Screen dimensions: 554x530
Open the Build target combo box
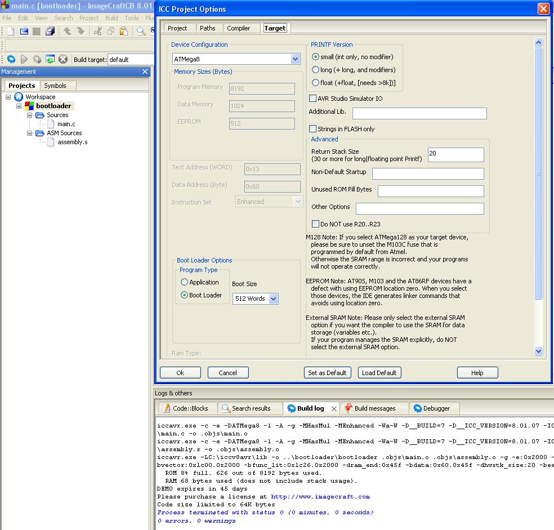click(131, 59)
